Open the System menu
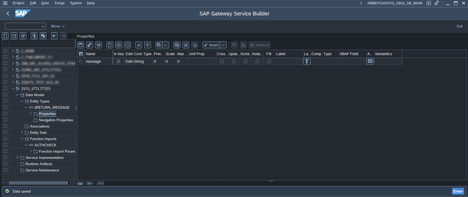Viewport: 468px width, 197px height. click(x=76, y=3)
